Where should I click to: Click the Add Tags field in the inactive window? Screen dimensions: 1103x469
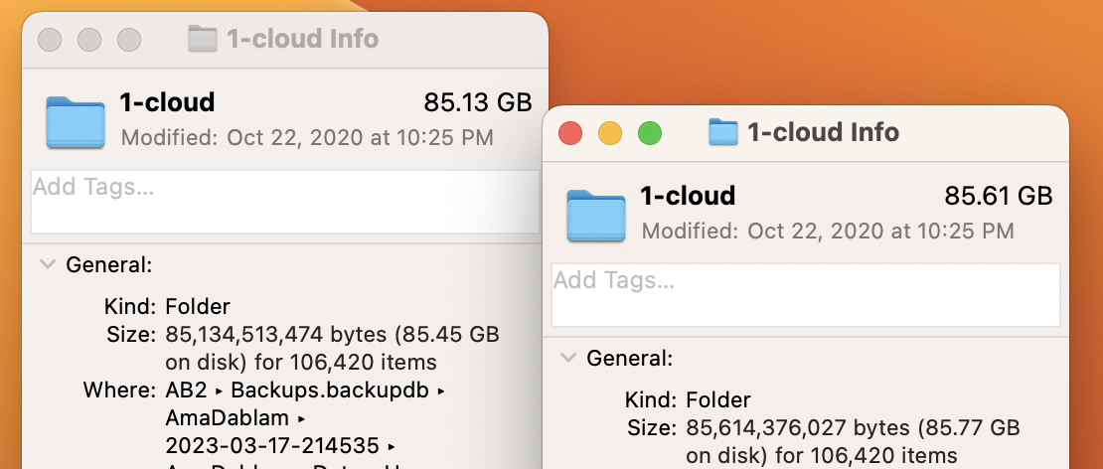coord(285,202)
